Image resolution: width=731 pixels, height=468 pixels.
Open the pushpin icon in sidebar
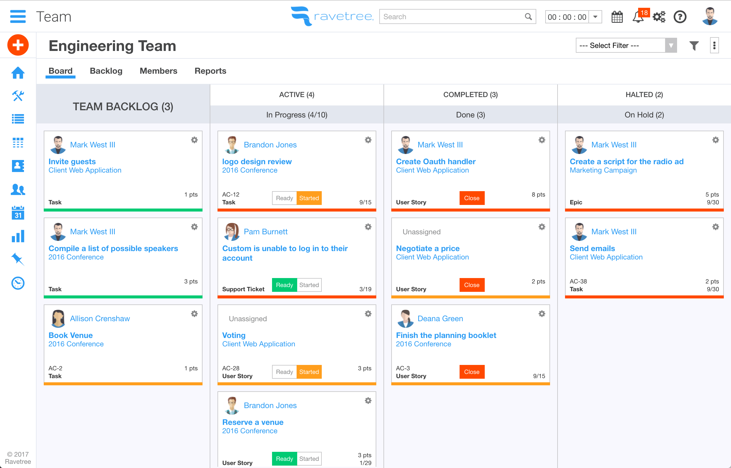pos(18,259)
